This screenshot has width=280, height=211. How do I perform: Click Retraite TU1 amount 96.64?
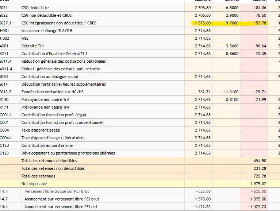(261, 46)
